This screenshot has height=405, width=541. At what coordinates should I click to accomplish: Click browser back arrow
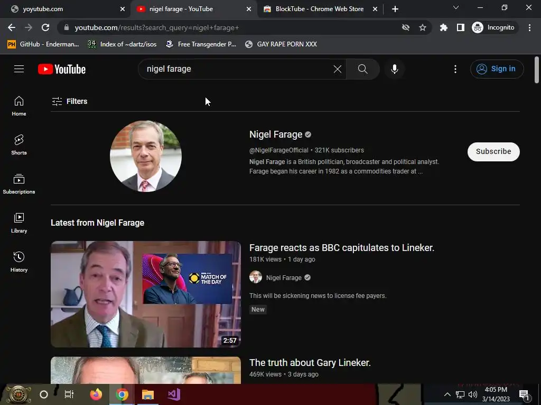[12, 27]
